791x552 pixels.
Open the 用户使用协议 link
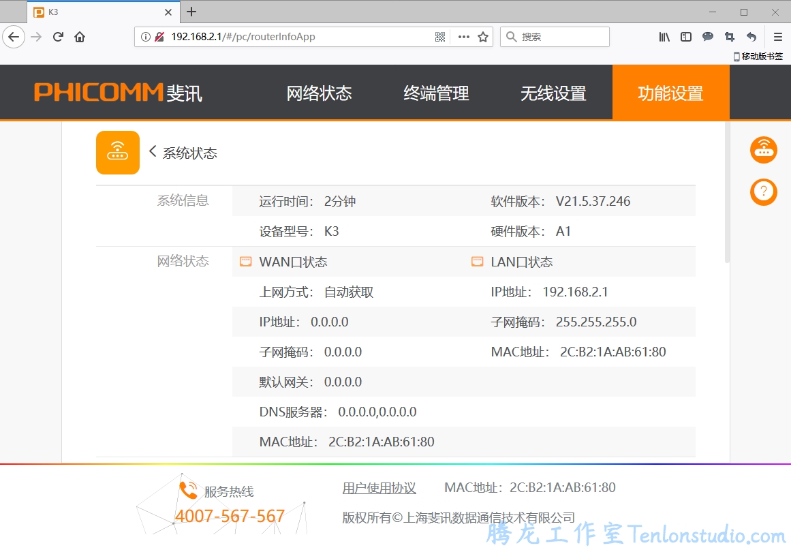379,488
